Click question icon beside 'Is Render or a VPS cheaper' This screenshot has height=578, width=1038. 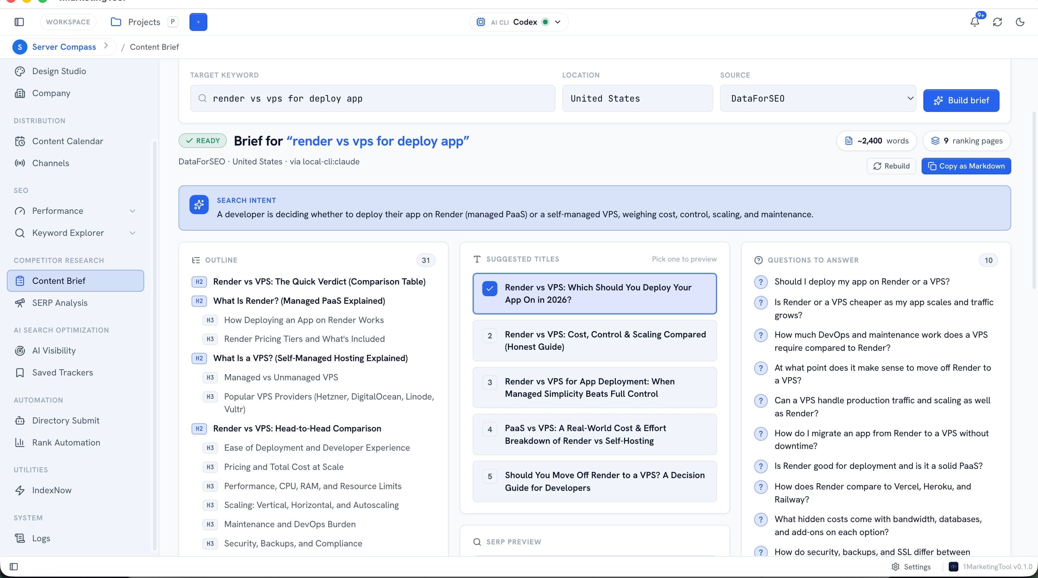tap(760, 302)
